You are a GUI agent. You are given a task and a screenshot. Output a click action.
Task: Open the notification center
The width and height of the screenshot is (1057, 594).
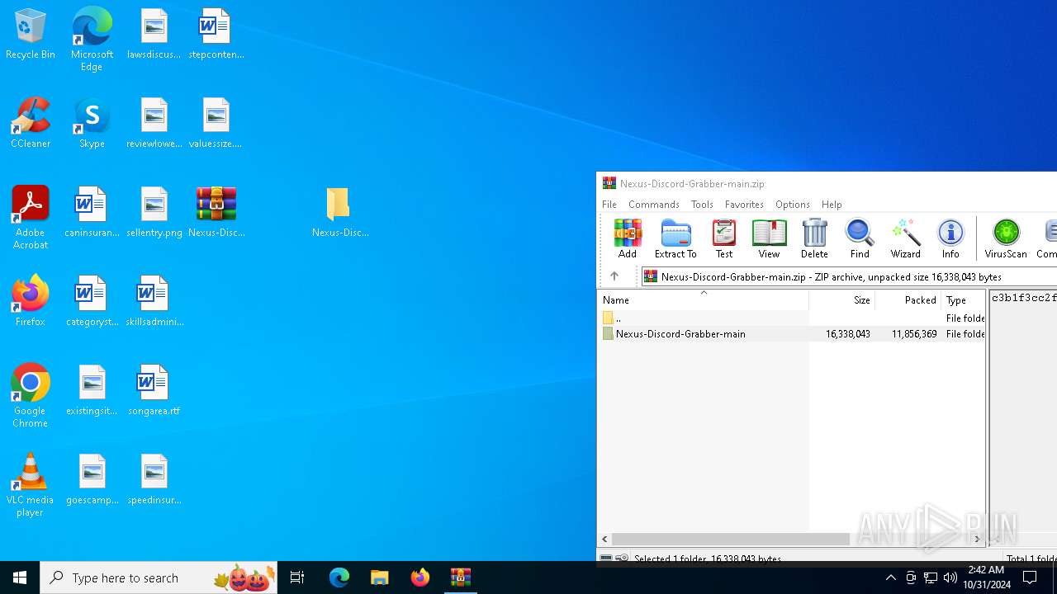point(1030,577)
